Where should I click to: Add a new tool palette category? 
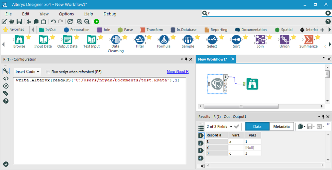coord(322,30)
